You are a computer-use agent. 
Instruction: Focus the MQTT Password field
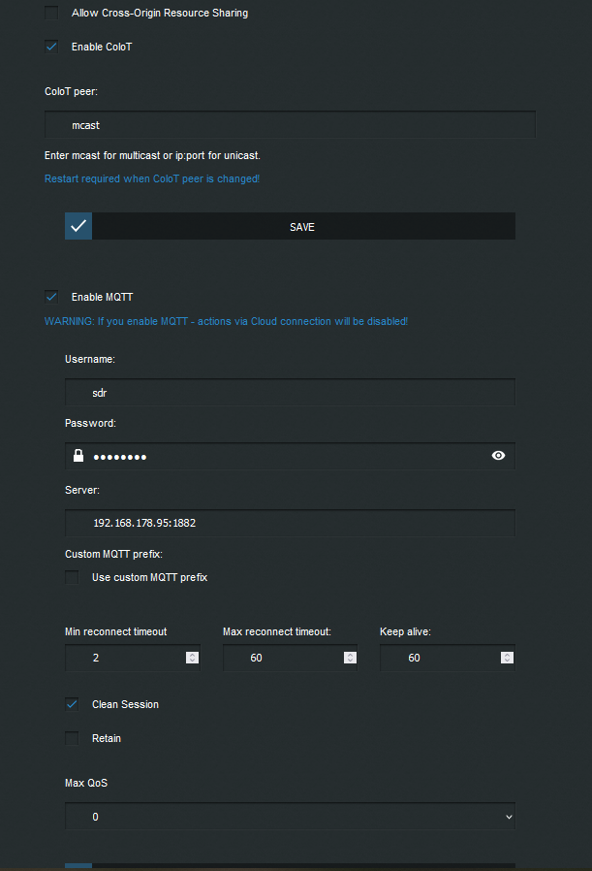tap(290, 456)
